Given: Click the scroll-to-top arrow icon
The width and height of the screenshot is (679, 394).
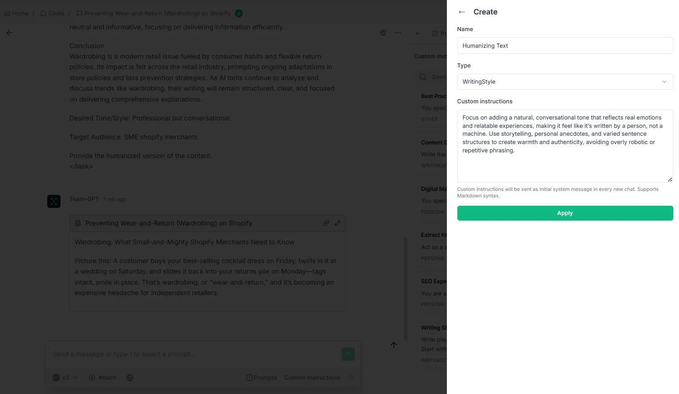Looking at the screenshot, I should point(394,345).
